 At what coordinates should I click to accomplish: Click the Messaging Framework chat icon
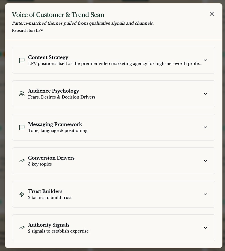22,127
